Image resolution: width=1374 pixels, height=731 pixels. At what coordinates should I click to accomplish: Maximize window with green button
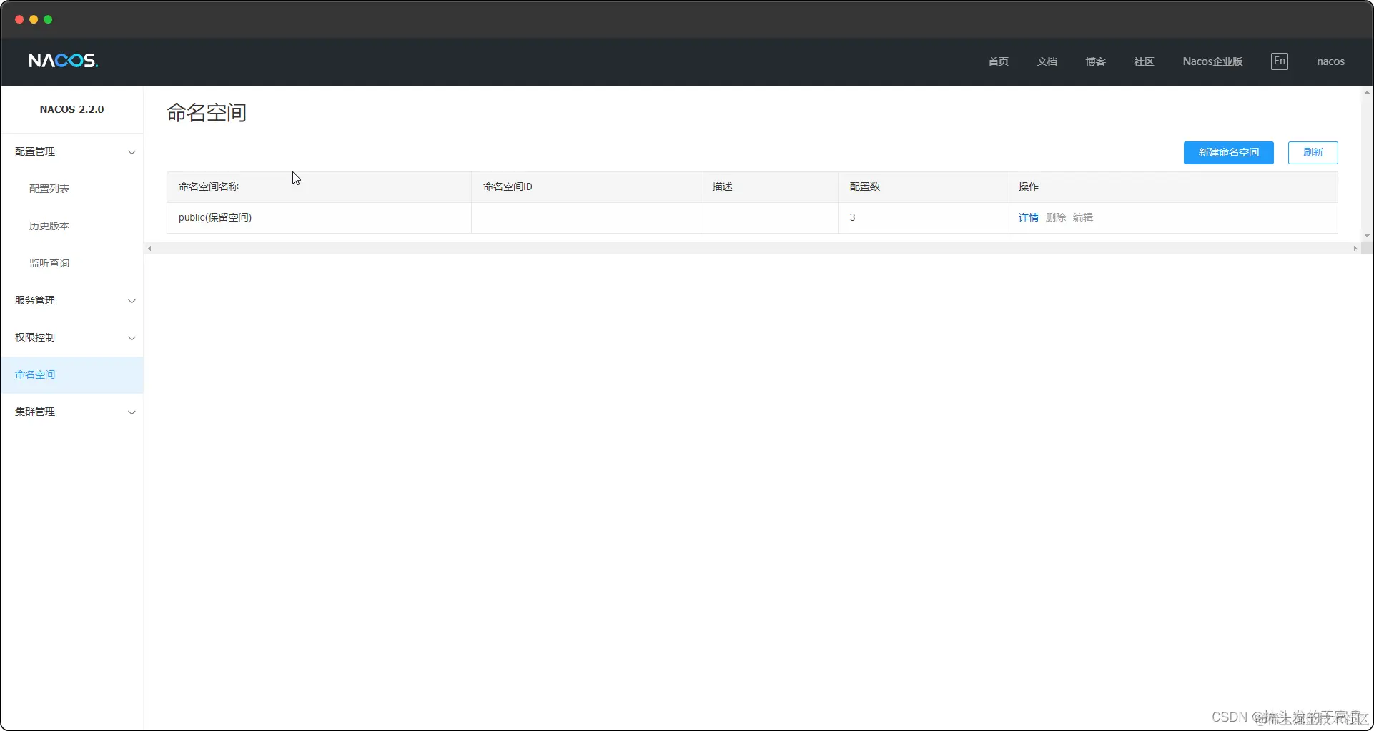point(48,19)
